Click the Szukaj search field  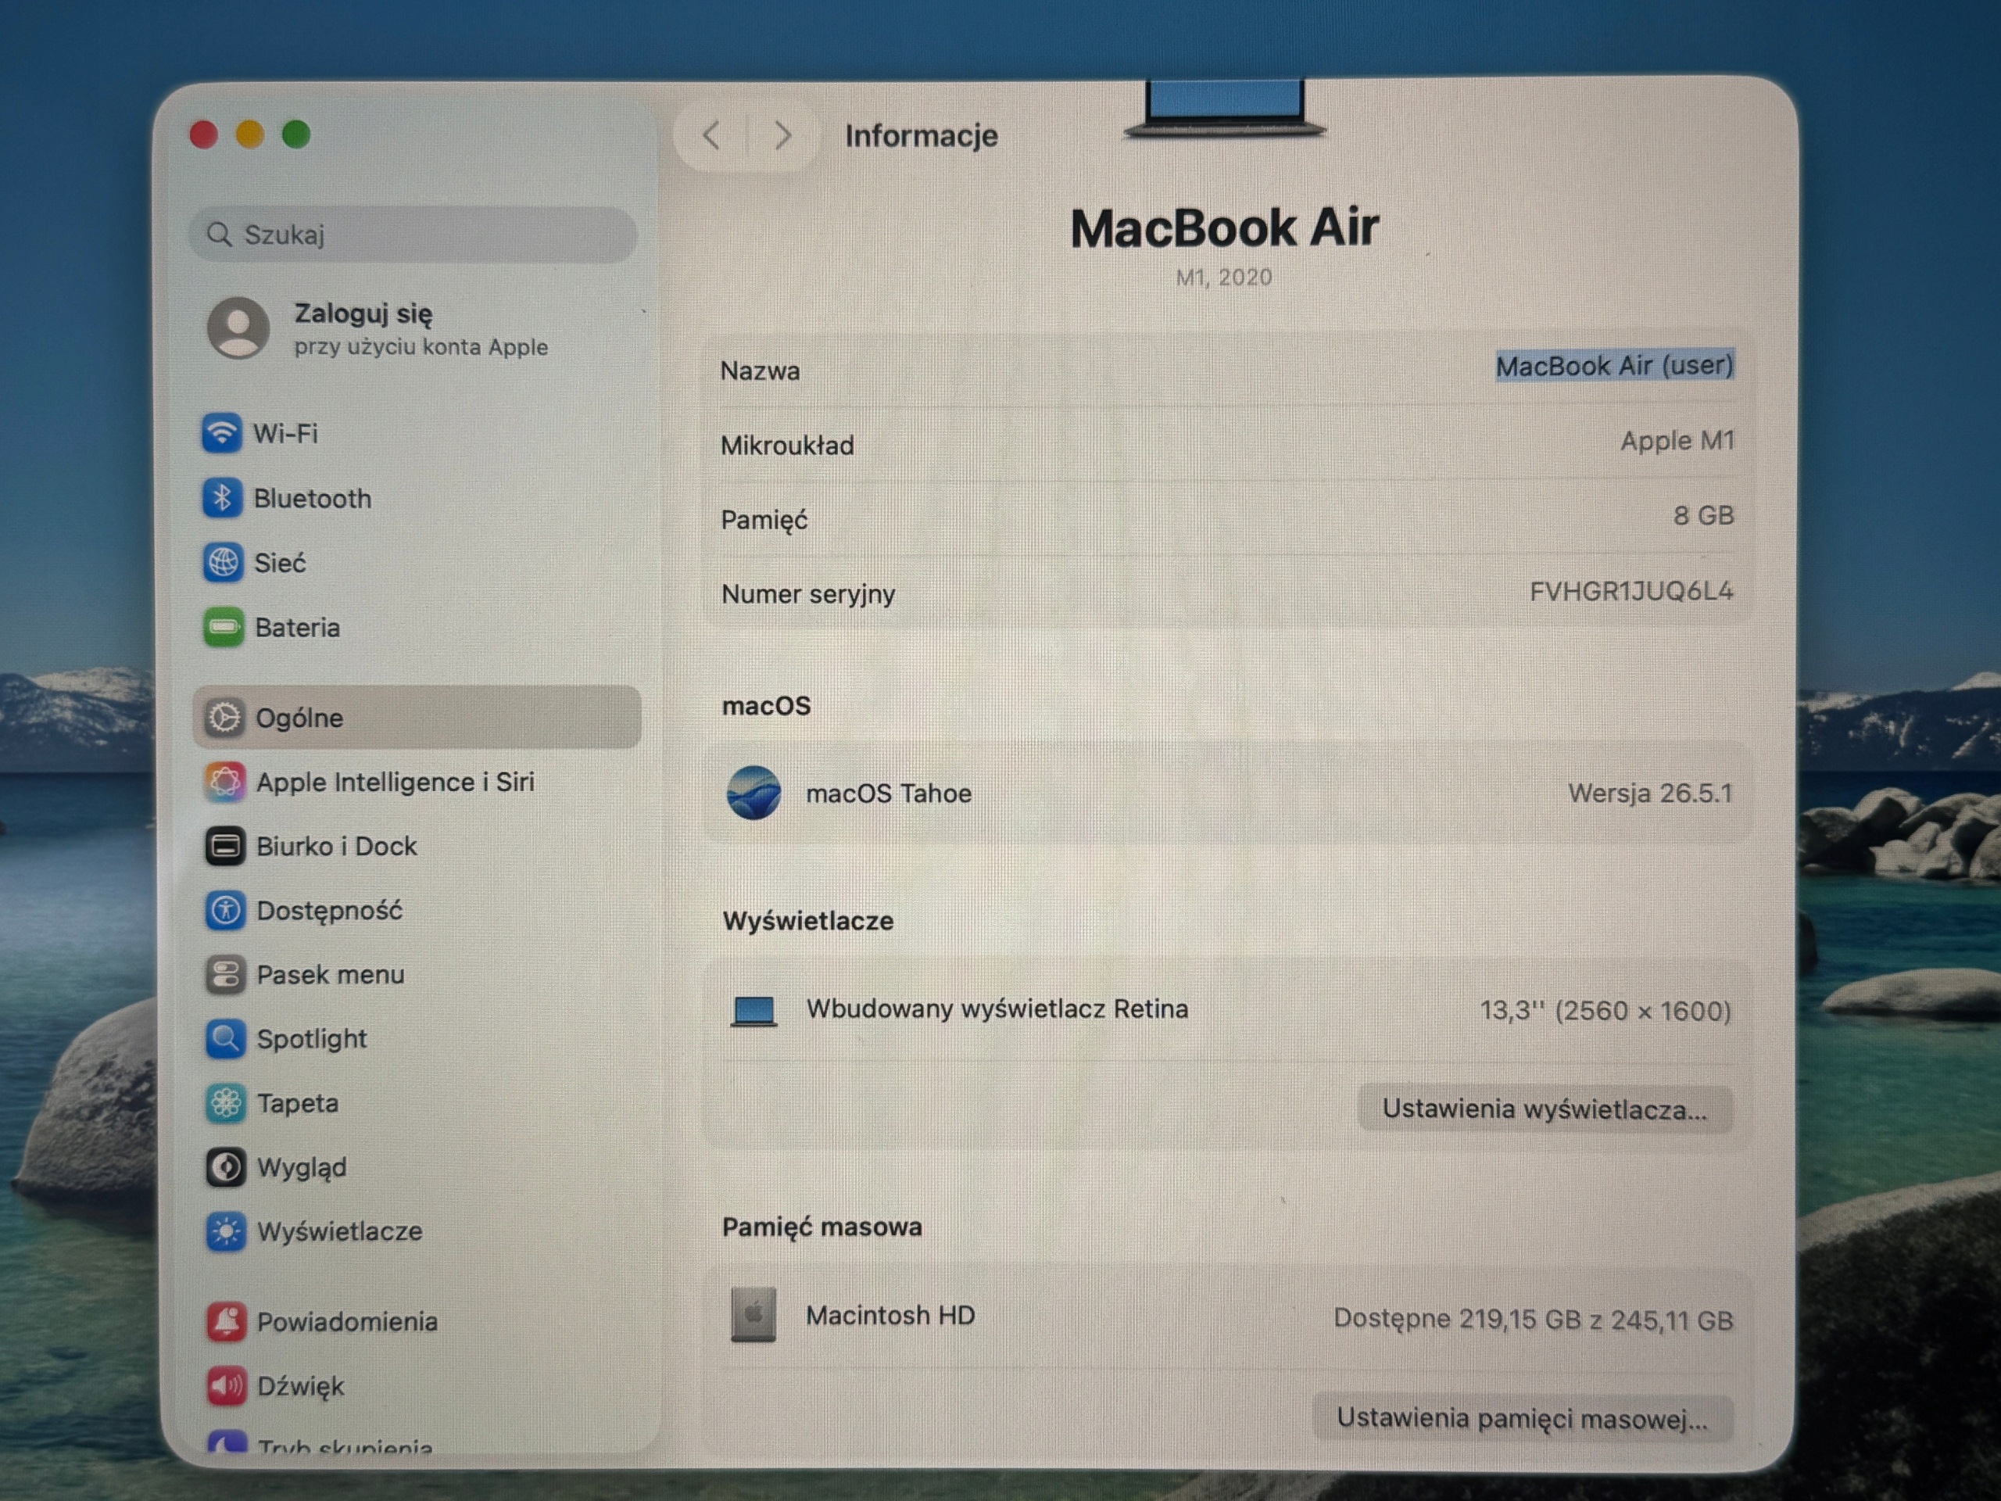pos(413,235)
